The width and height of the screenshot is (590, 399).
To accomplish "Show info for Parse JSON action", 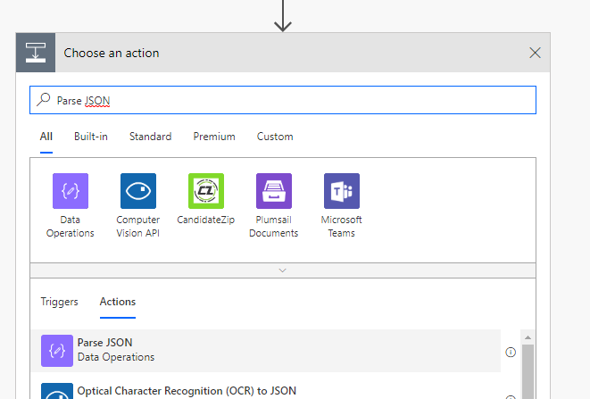I will [x=511, y=352].
